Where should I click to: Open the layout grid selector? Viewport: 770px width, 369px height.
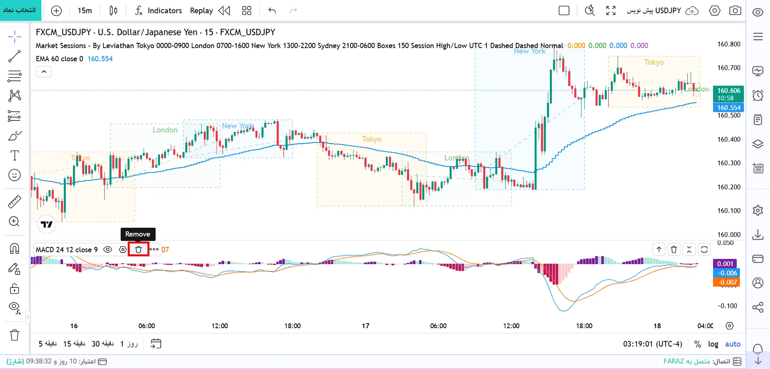tap(247, 11)
